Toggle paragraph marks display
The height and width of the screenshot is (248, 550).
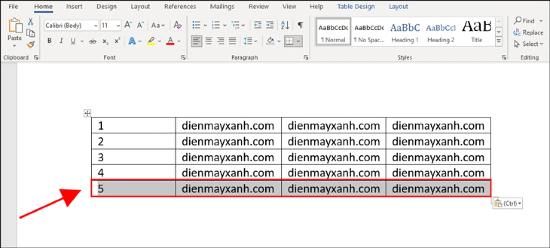[x=300, y=25]
